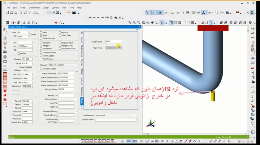The width and height of the screenshot is (260, 145).
Task: Click the horizontal scrollbar under the 3D view
Action: tap(196, 134)
